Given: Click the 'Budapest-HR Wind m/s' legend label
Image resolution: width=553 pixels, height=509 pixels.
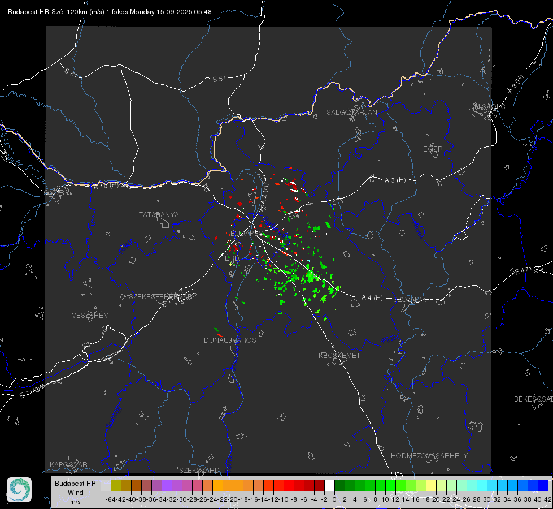Looking at the screenshot, I should tap(75, 493).
